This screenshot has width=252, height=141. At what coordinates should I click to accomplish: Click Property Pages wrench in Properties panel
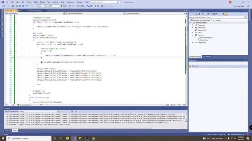197,66
